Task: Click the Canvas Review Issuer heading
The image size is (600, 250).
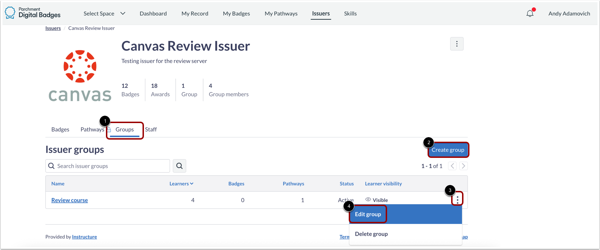Action: (186, 46)
